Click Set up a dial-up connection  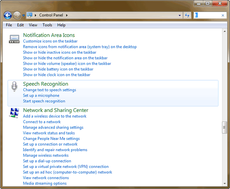pos(47,161)
